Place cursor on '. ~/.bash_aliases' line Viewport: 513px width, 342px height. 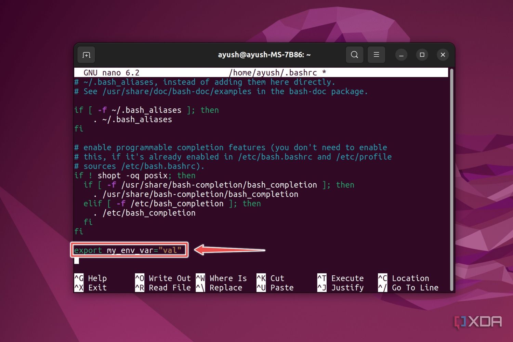pyautogui.click(x=133, y=120)
